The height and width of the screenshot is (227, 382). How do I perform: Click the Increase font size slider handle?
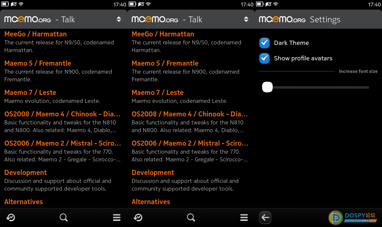tap(267, 87)
